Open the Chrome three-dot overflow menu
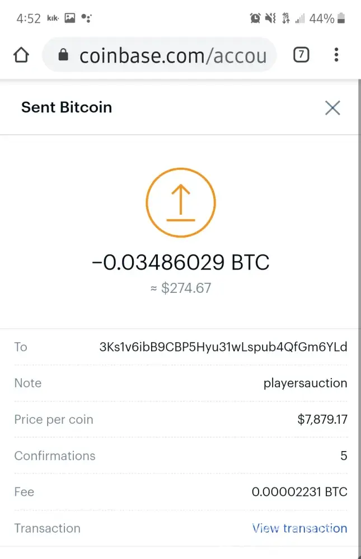Viewport: 361px width, 559px height. pyautogui.click(x=336, y=55)
